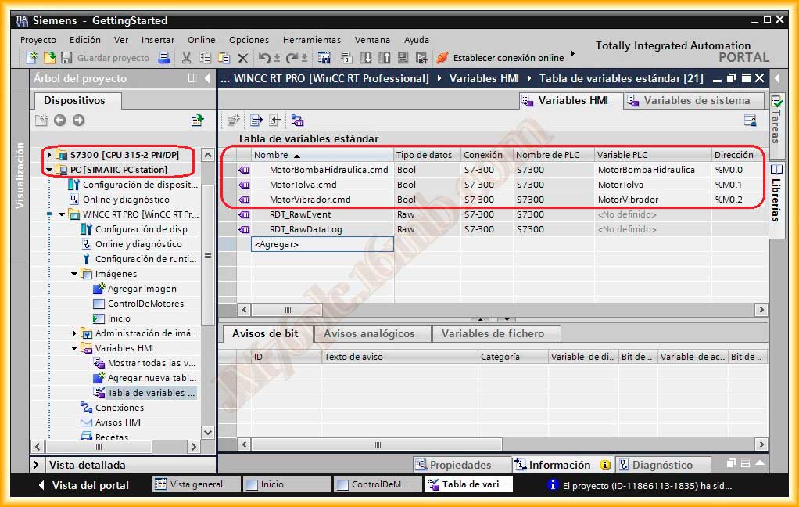
Task: Sort table by the Nombre column header
Action: [271, 155]
